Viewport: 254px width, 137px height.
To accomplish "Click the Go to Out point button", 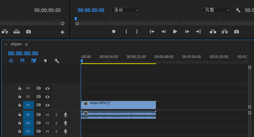I will coord(198,32).
